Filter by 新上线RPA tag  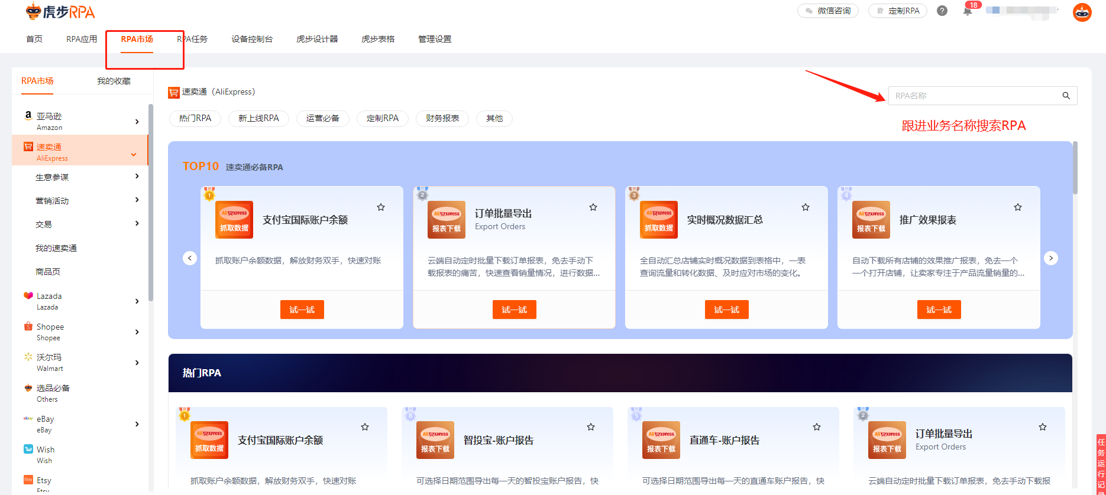[x=258, y=118]
